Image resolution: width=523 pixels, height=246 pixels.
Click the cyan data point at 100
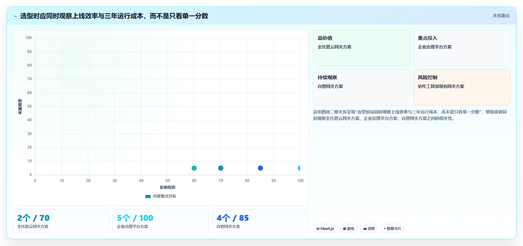(x=299, y=168)
